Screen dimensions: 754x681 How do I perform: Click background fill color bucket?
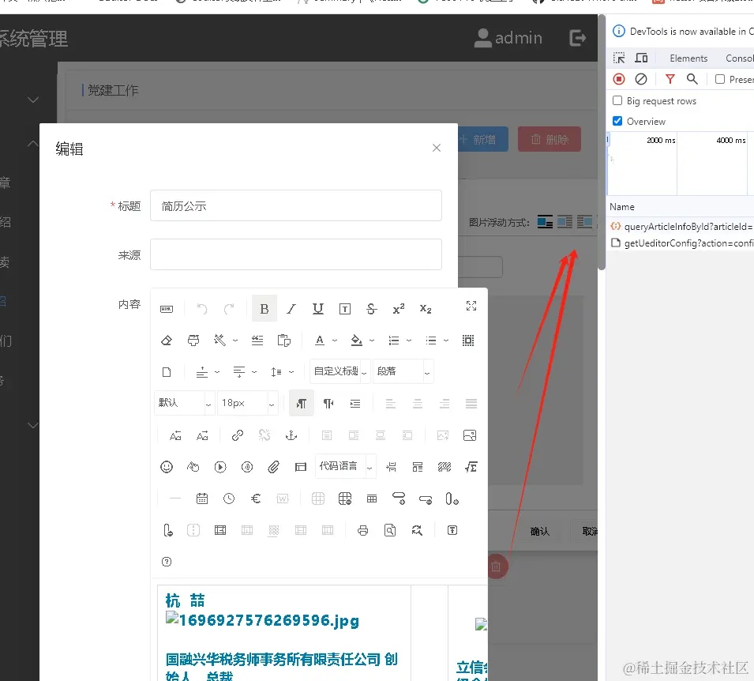[x=356, y=340]
